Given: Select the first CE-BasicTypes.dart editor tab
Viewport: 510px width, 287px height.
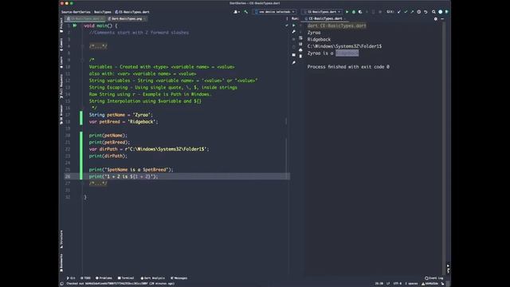Looking at the screenshot, I should pyautogui.click(x=84, y=19).
